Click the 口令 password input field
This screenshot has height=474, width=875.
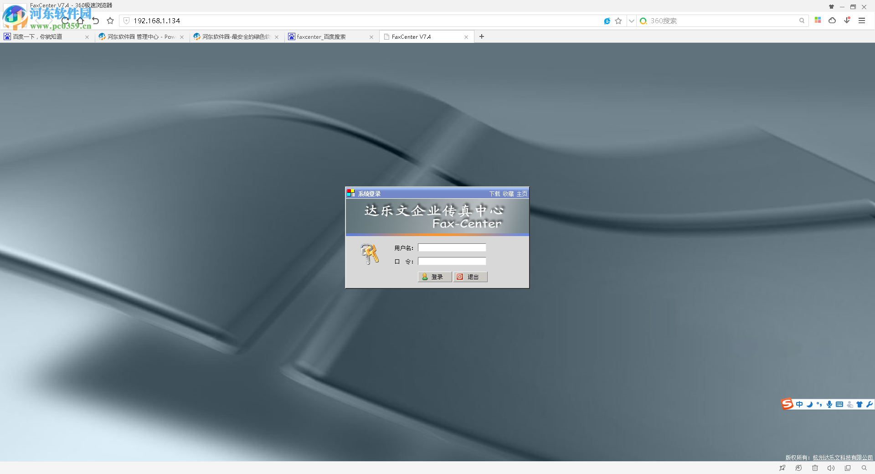(x=452, y=261)
